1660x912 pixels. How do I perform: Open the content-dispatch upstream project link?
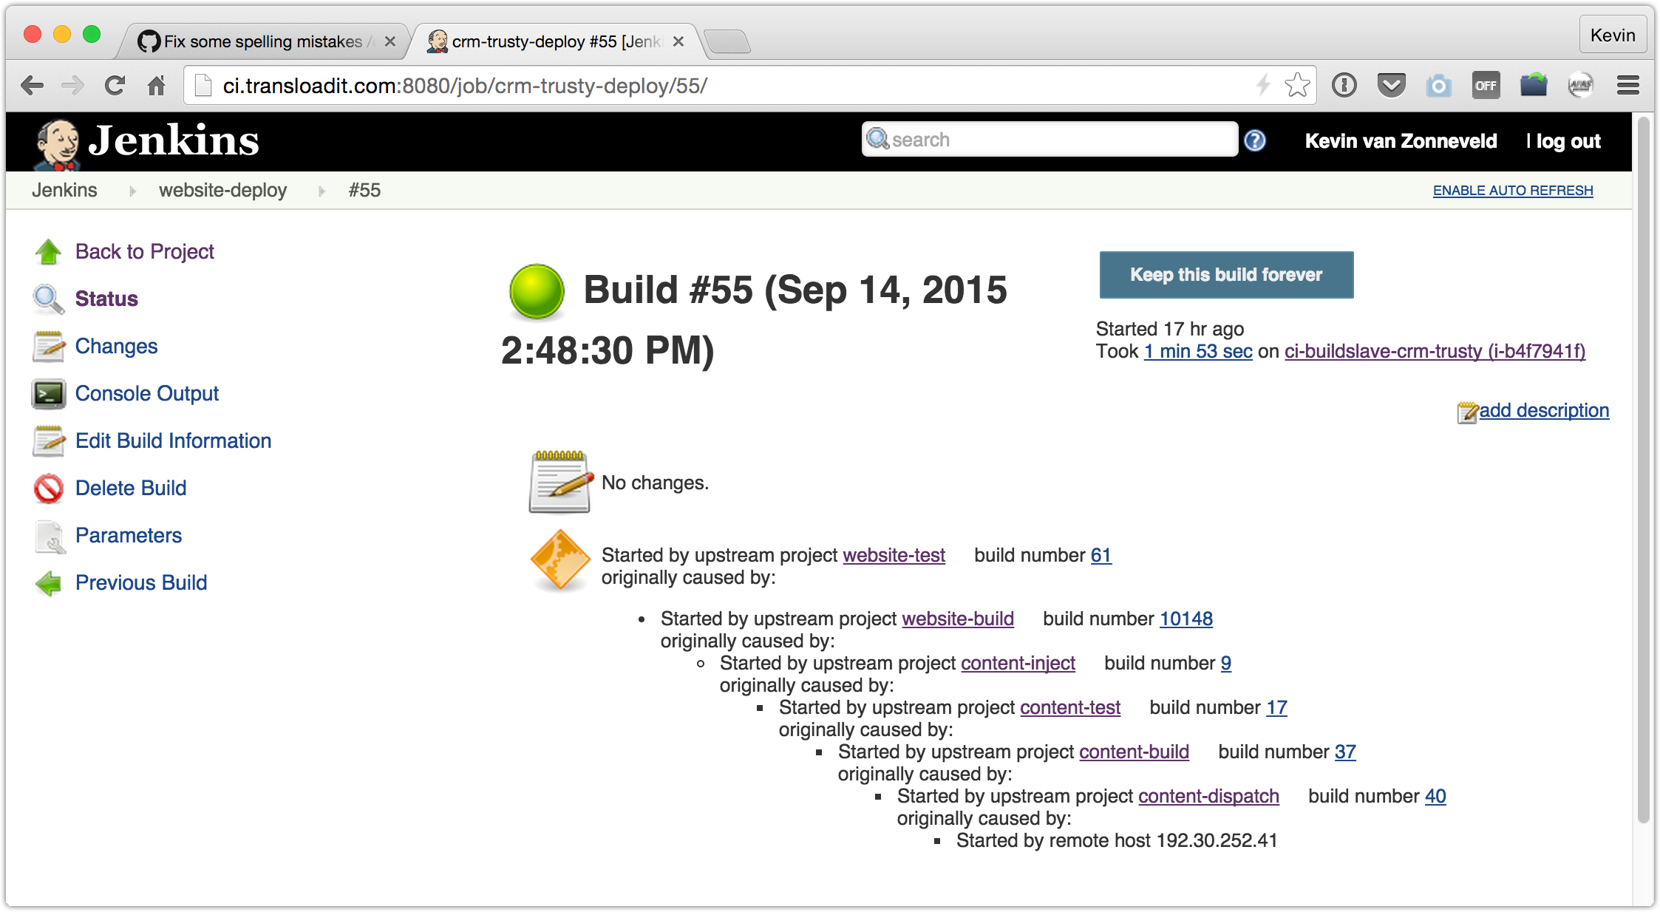click(x=1208, y=796)
